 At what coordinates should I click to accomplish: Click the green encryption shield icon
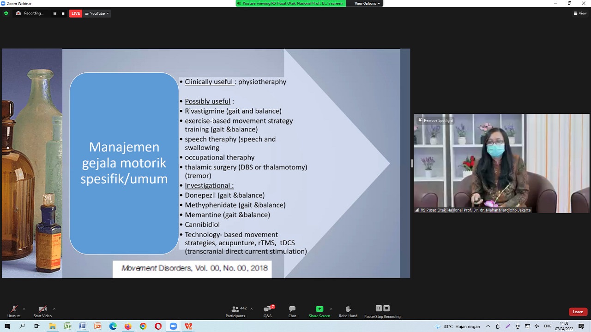6,13
